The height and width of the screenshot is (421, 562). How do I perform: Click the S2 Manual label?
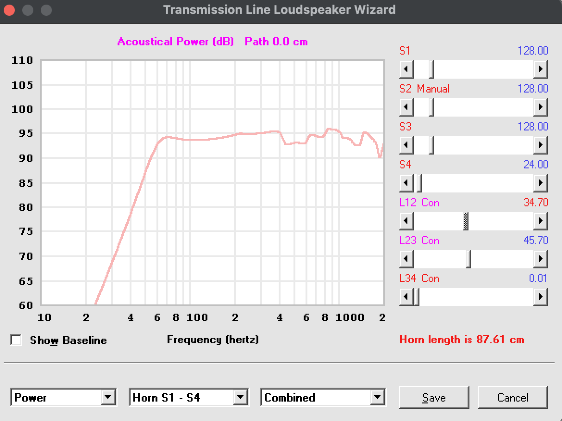click(425, 89)
